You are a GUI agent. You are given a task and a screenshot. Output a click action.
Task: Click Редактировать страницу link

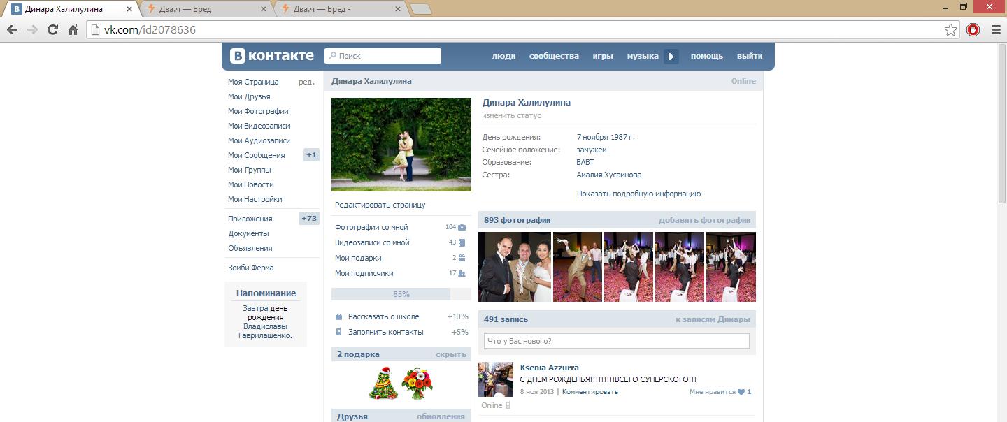click(x=380, y=205)
